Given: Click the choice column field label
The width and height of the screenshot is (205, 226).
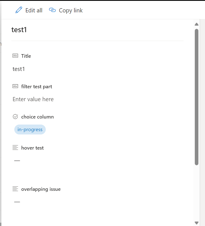Looking at the screenshot, I should coord(37,117).
